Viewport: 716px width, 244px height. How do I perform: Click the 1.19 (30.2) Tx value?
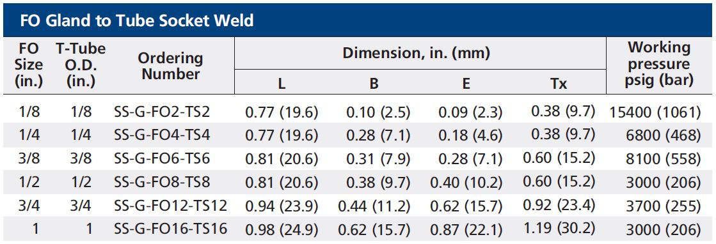point(559,227)
